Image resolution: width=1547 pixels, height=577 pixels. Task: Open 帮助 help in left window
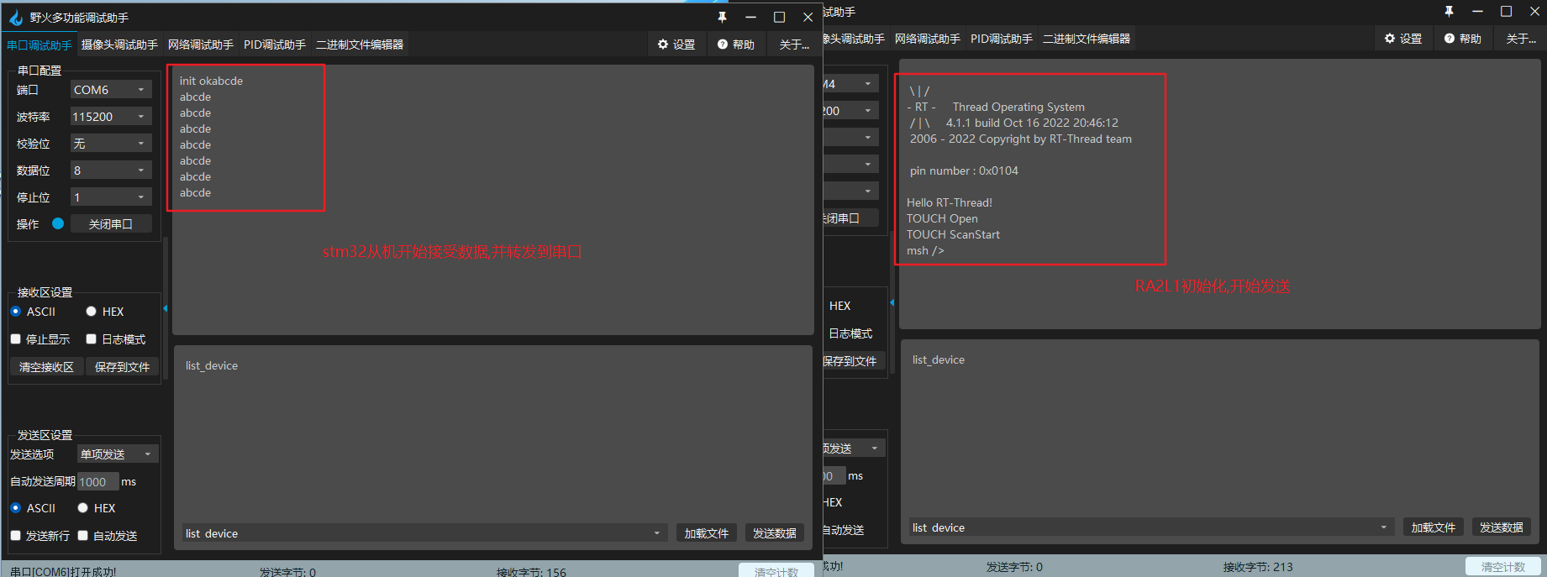coord(736,45)
